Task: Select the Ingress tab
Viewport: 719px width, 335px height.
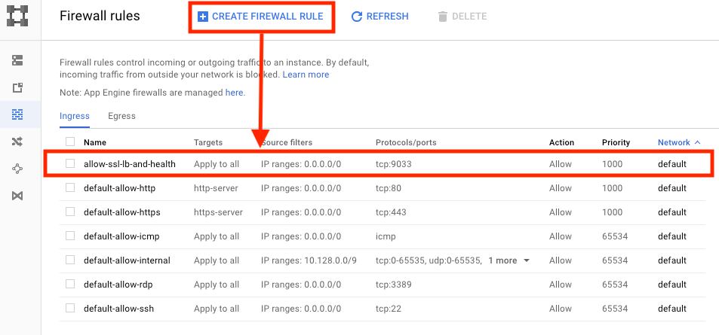Action: point(75,116)
